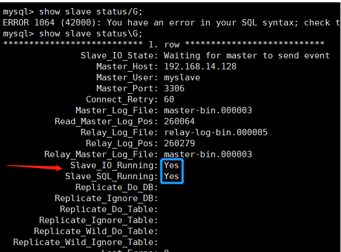Image resolution: width=341 pixels, height=252 pixels.
Task: Select the Relay_Log_Pos label
Action: 122,143
